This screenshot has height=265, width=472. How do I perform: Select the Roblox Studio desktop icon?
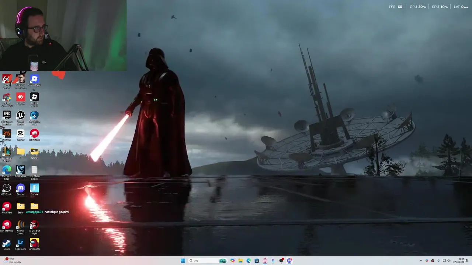coord(34,100)
